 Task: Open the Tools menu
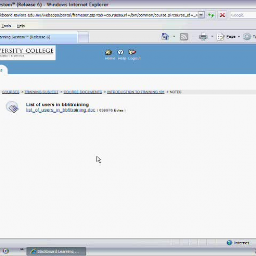pyautogui.click(x=6, y=26)
